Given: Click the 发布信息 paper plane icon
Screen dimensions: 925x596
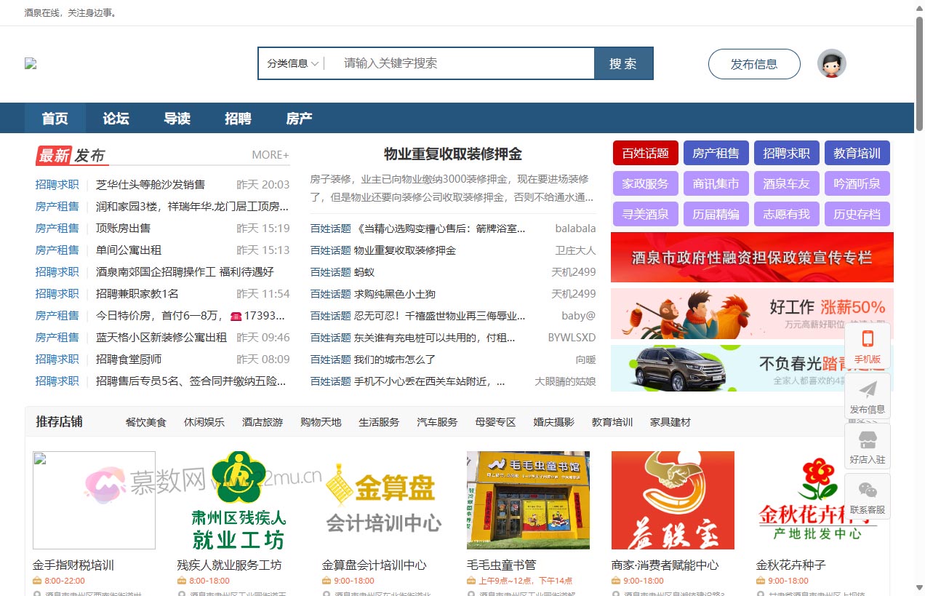Looking at the screenshot, I should (x=868, y=389).
